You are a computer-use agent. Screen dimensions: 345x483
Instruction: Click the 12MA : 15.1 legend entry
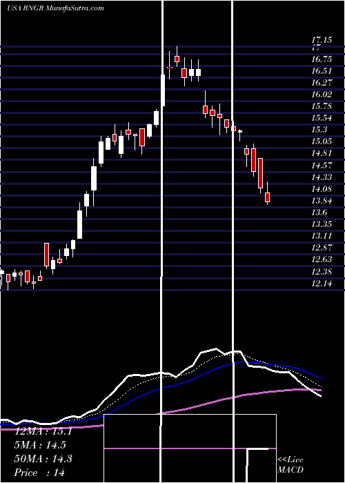[x=43, y=431]
